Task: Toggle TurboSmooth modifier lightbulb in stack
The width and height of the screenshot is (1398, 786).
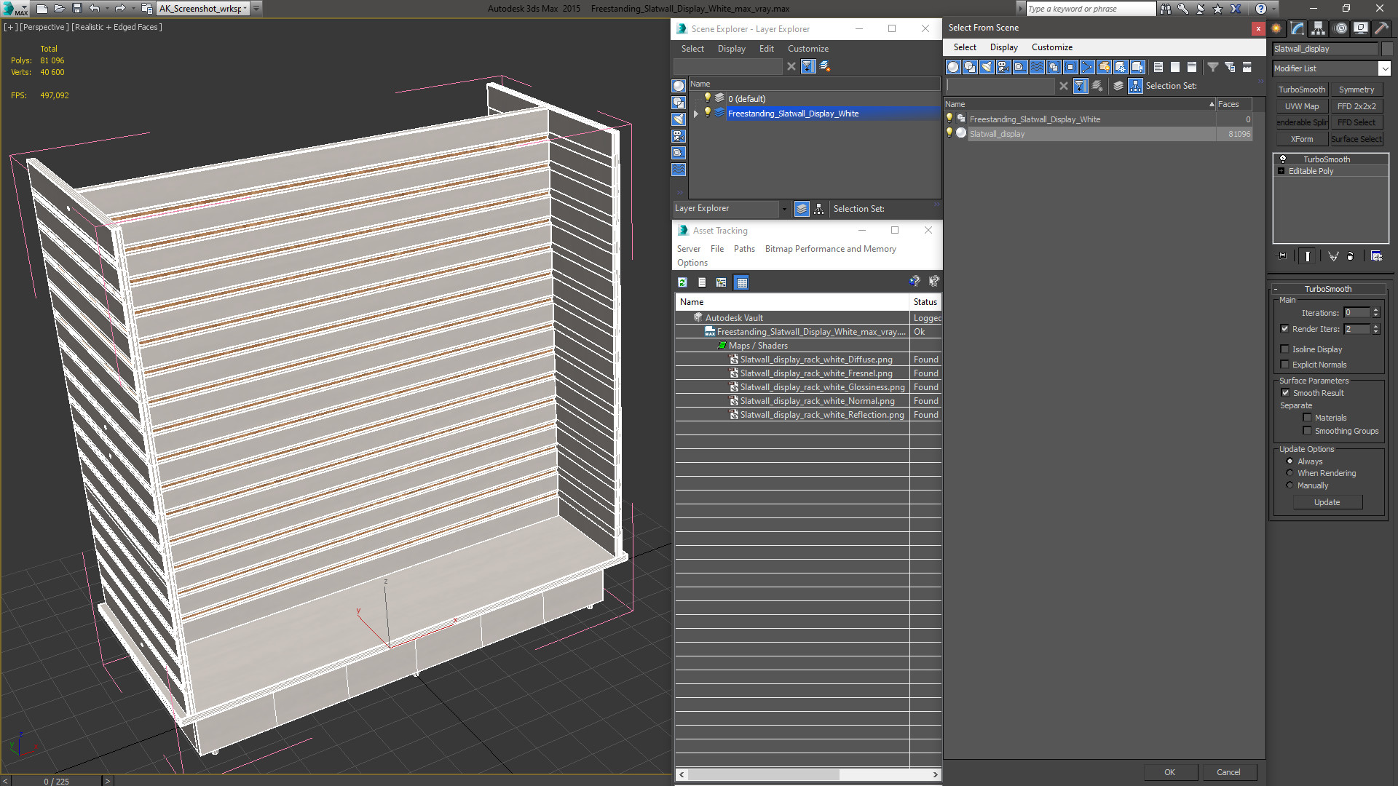Action: pyautogui.click(x=1283, y=159)
